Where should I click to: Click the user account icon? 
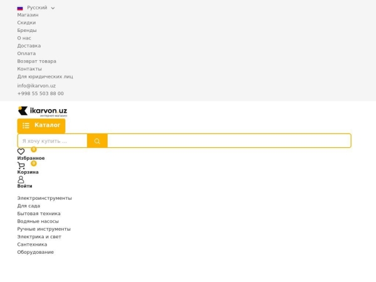pos(21,179)
